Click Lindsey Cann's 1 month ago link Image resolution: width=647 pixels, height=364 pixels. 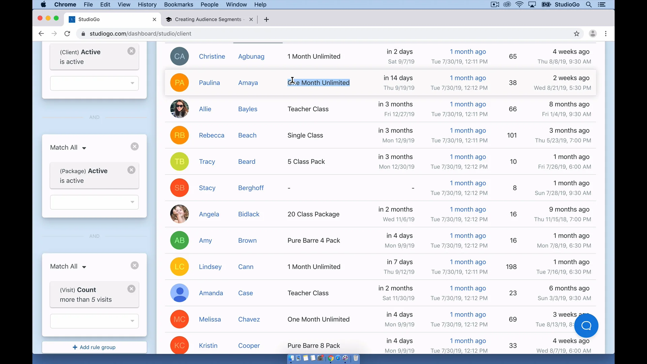[468, 262]
